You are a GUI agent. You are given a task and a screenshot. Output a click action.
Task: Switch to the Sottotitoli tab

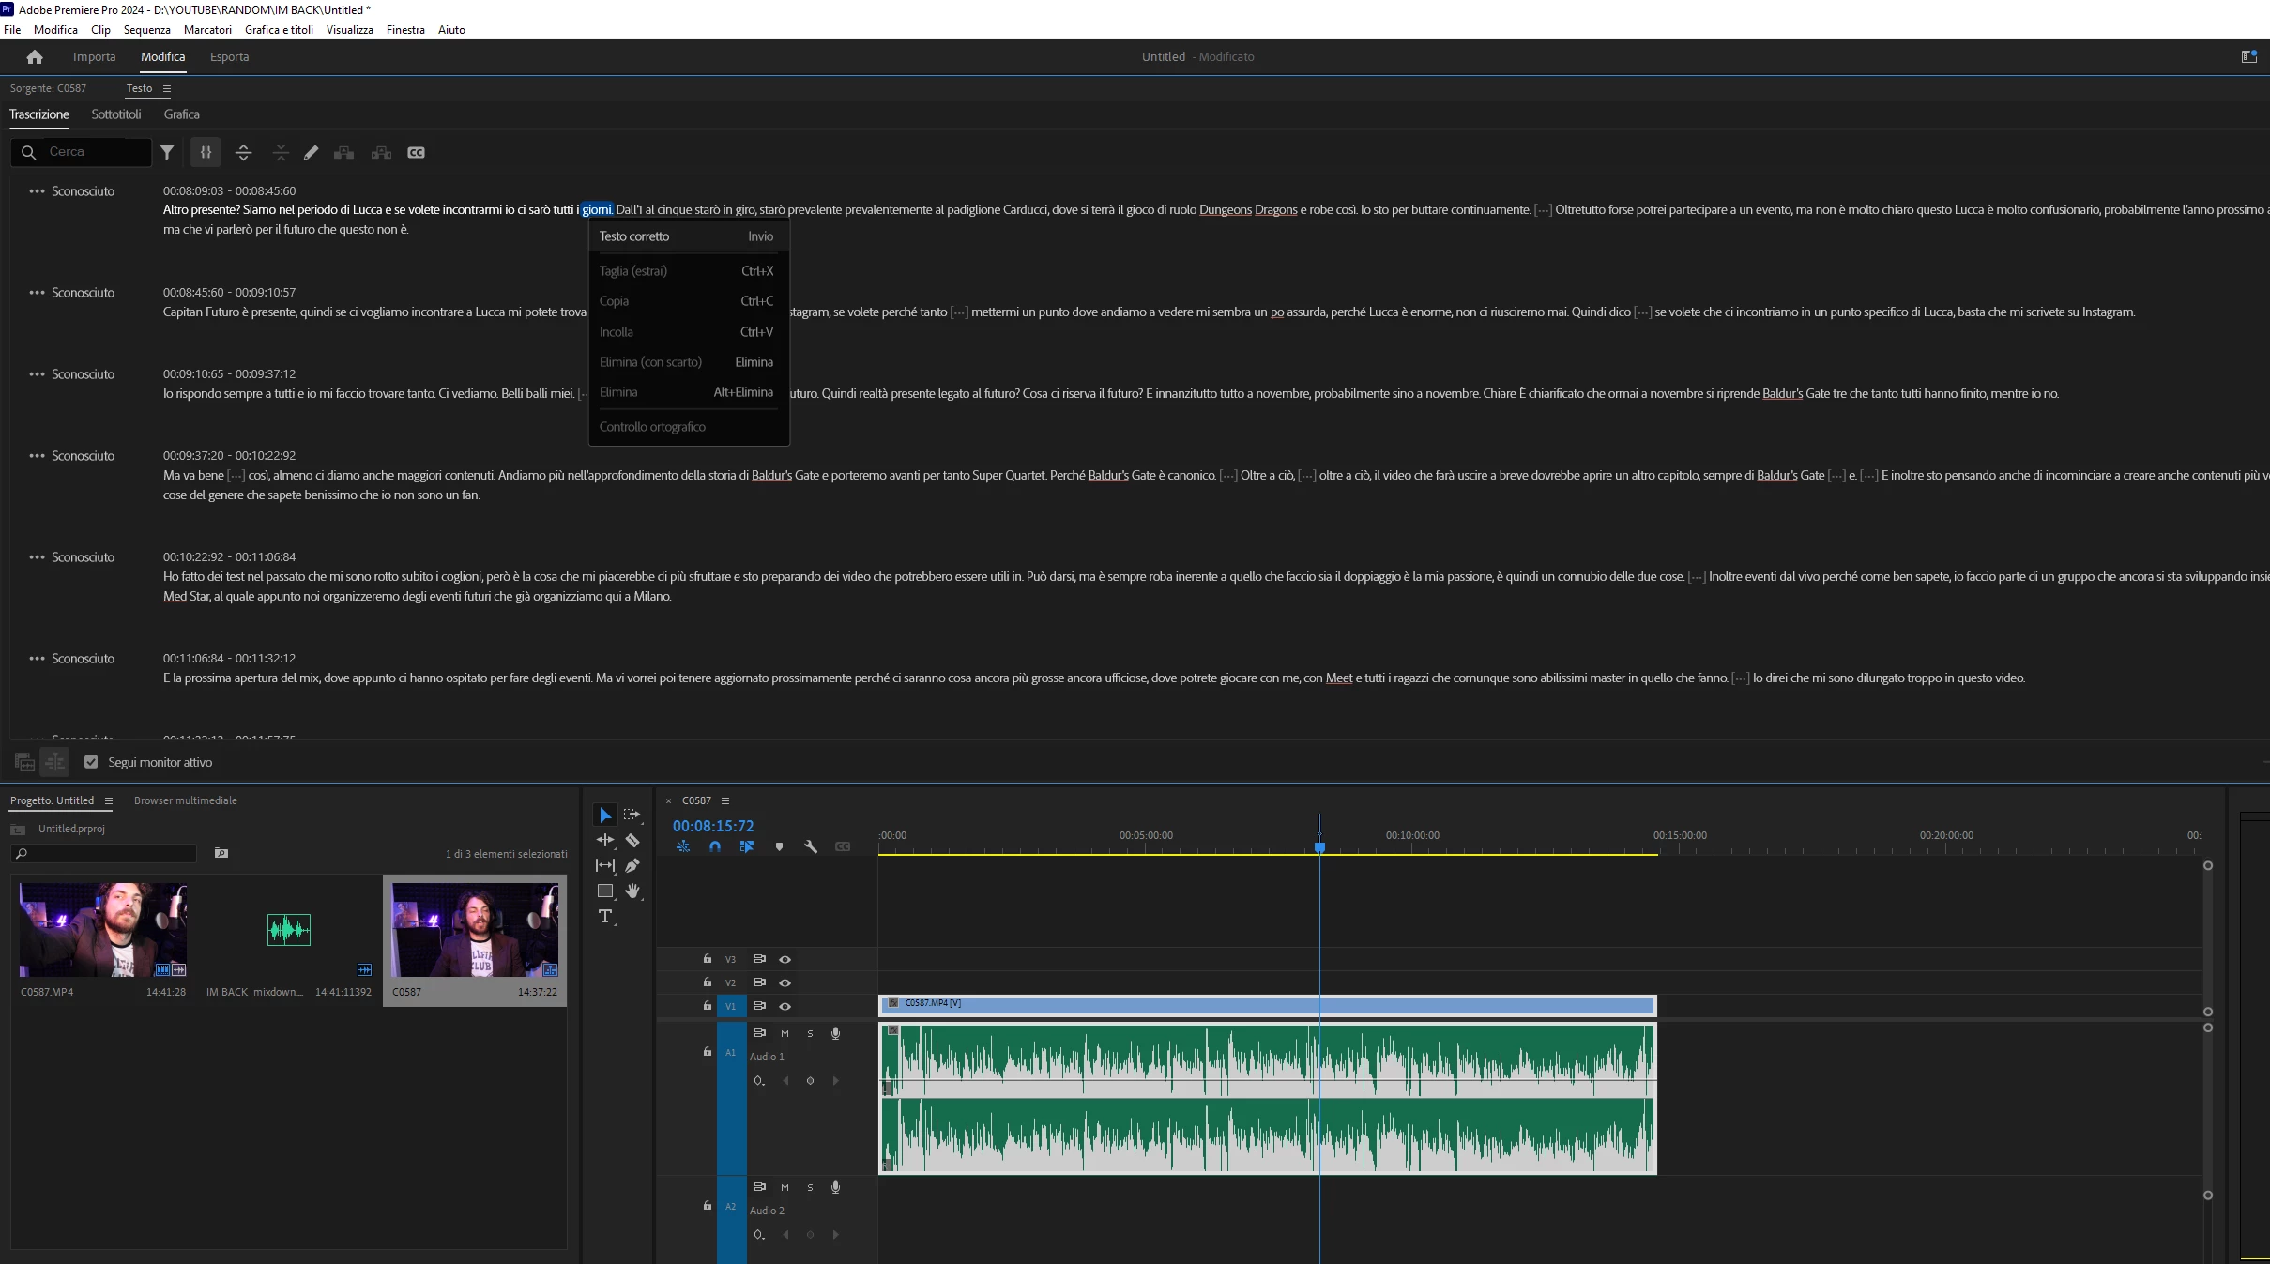116,114
